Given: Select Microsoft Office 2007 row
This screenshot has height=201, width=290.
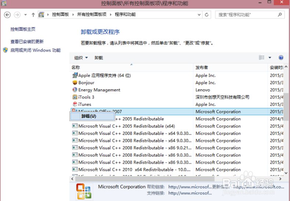Looking at the screenshot, I should point(177,111).
